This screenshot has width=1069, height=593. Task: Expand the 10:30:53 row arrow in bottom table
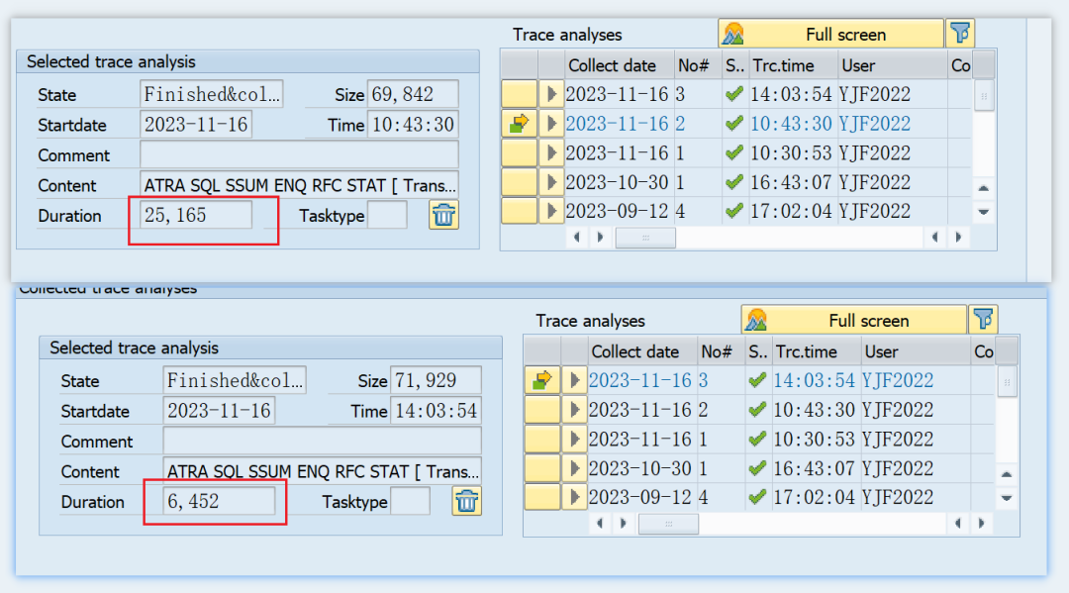pos(575,439)
